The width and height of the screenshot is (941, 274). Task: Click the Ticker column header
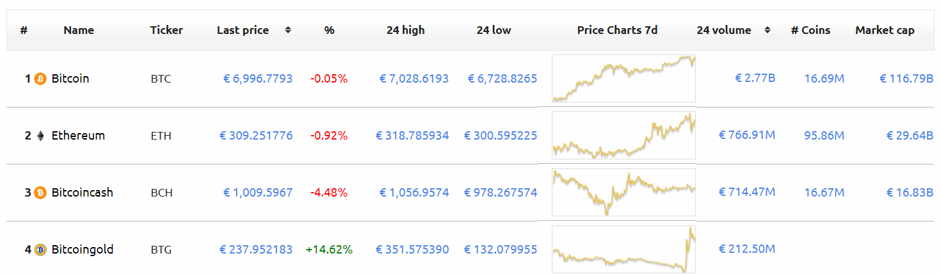166,30
